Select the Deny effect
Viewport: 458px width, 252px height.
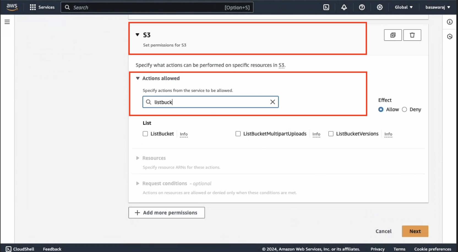pyautogui.click(x=404, y=110)
